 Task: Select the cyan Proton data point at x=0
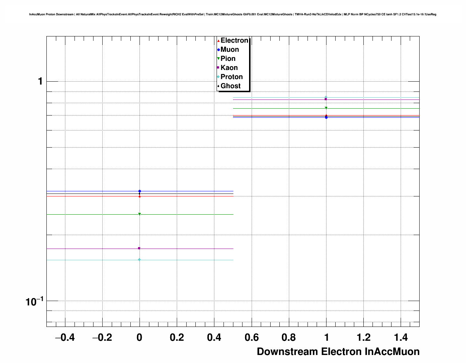[139, 260]
